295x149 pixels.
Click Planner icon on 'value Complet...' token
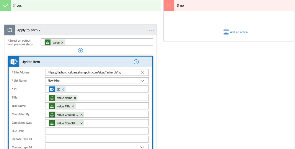click(52, 123)
